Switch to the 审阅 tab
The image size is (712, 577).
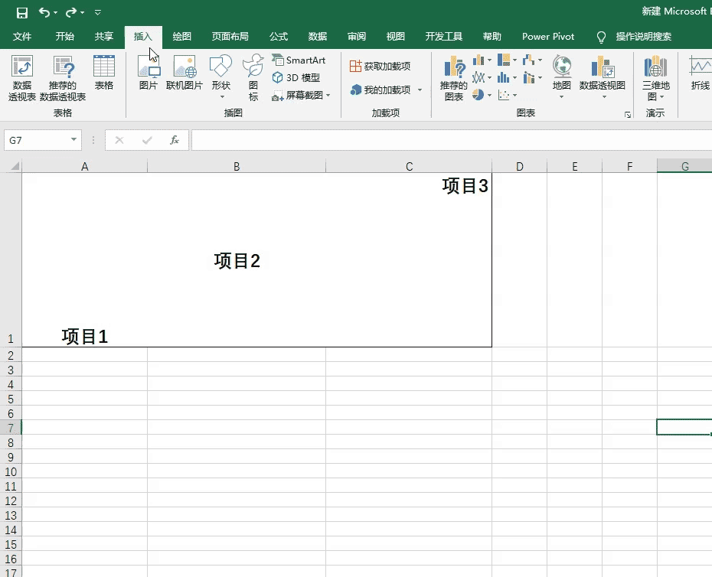tap(357, 36)
